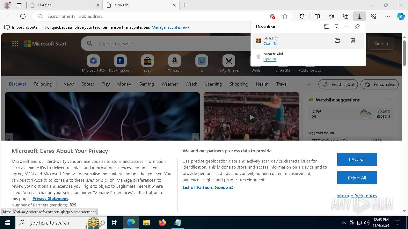The width and height of the screenshot is (408, 229).
Task: Show para.zip in folder
Action: pos(338,40)
